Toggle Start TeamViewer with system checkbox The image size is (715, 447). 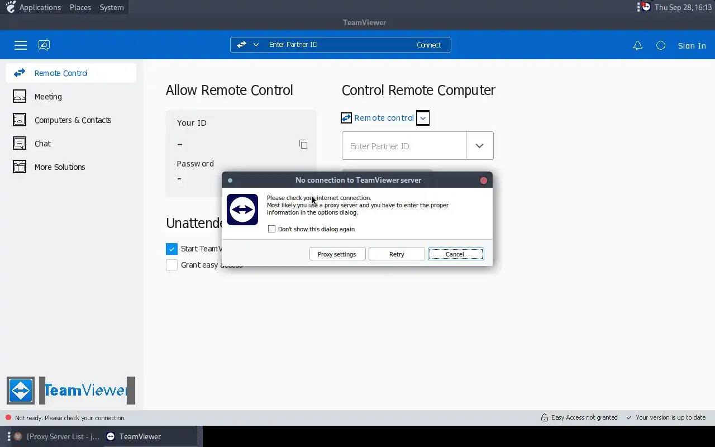tap(171, 249)
